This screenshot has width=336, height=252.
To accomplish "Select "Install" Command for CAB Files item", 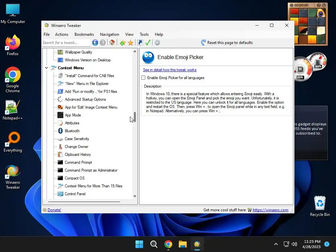I will point(89,76).
